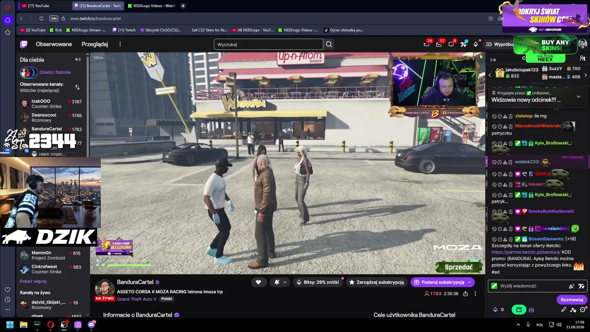Open the Kick bookmark
The width and height of the screenshot is (590, 332).
[x=55, y=30]
